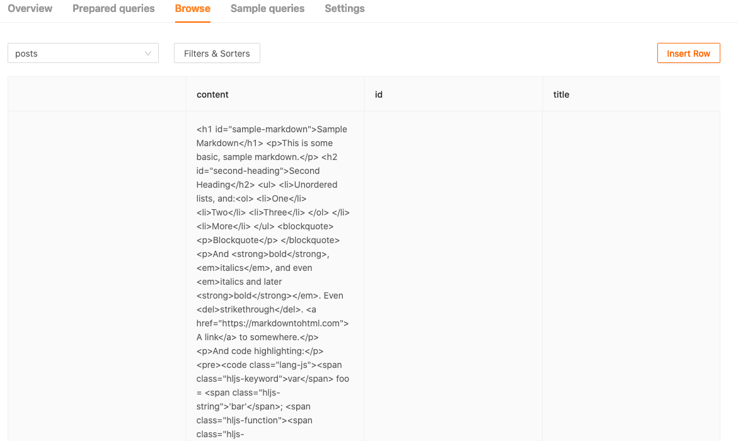The image size is (738, 441).
Task: Click the Insert Row button
Action: pos(688,53)
